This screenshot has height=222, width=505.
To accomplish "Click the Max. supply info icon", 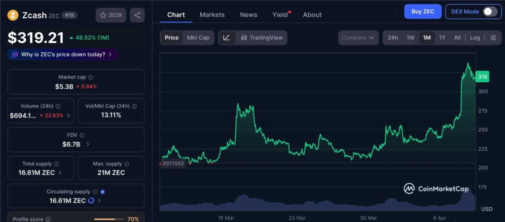I will [x=127, y=164].
